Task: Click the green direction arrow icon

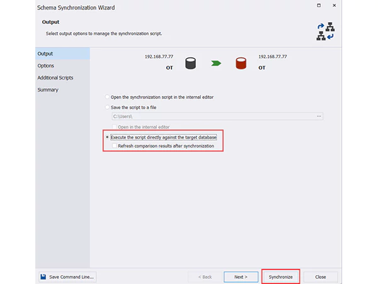Action: [216, 63]
